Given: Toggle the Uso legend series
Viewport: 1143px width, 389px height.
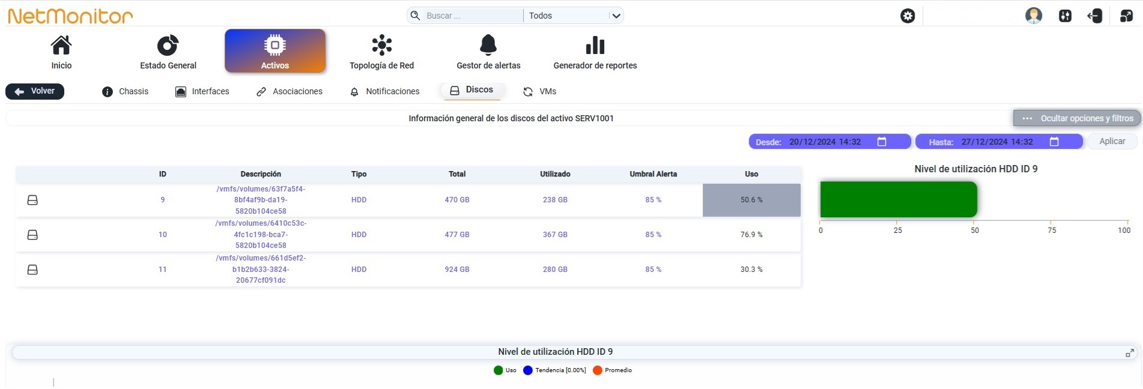Looking at the screenshot, I should pyautogui.click(x=505, y=370).
